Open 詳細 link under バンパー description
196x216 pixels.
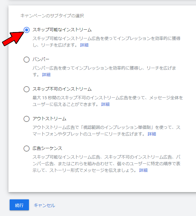coord(46,74)
